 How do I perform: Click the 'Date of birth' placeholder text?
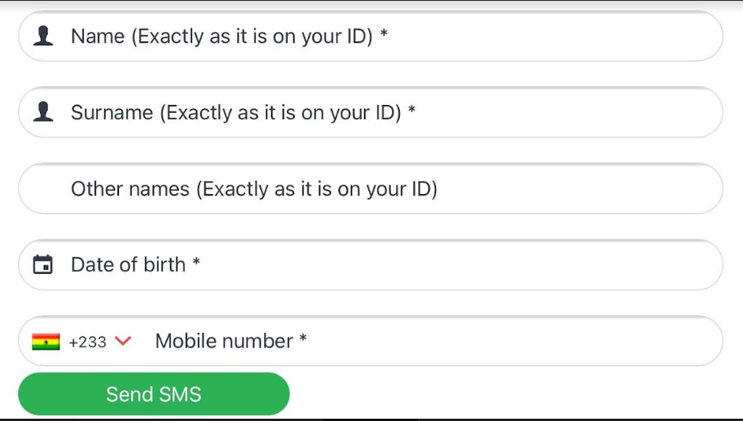(128, 265)
